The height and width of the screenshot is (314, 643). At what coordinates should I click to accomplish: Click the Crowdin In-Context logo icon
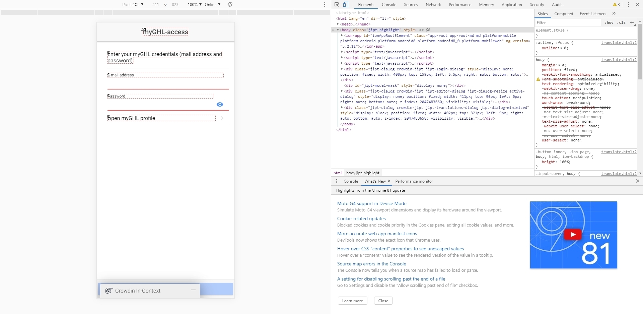(109, 291)
